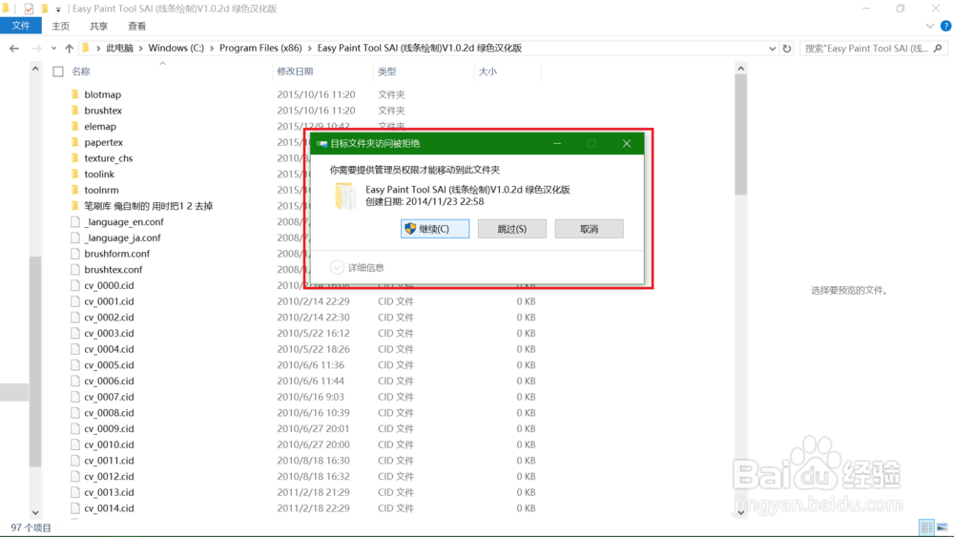Click navigation pane scroll down arrow
This screenshot has height=537, width=954.
pyautogui.click(x=35, y=512)
